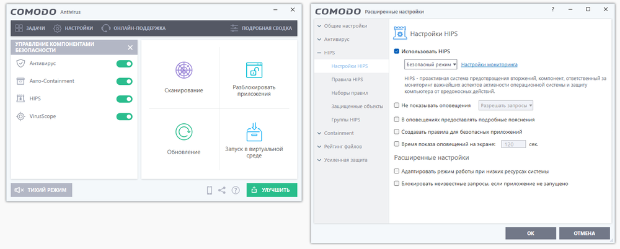
Task: Click the Сканирование tile label
Action: 184,90
